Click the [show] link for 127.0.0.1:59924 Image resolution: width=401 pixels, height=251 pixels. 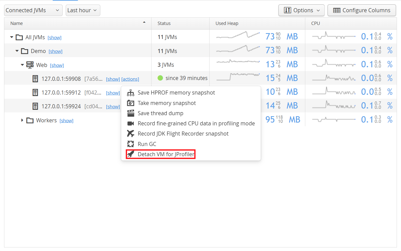coord(113,107)
